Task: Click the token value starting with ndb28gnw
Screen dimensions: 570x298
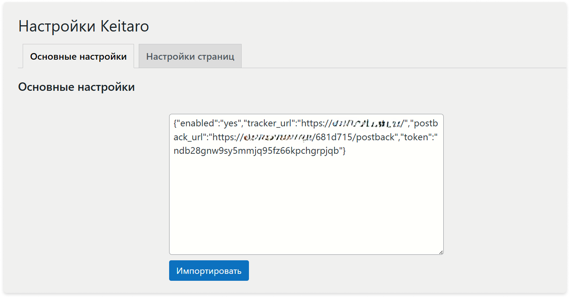Action: click(256, 151)
